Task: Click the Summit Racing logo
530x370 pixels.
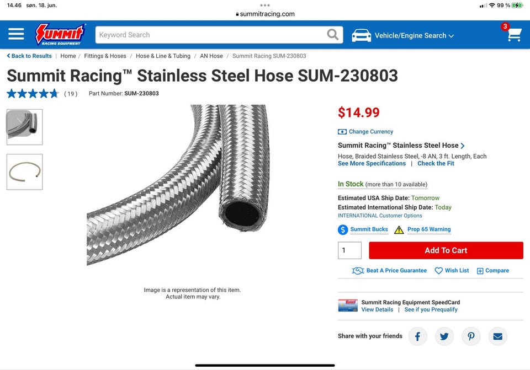Action: coord(60,34)
